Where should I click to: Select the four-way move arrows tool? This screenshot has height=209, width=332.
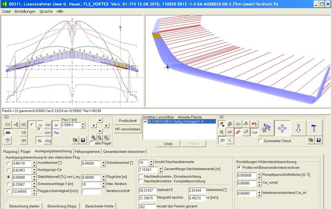click(282, 128)
